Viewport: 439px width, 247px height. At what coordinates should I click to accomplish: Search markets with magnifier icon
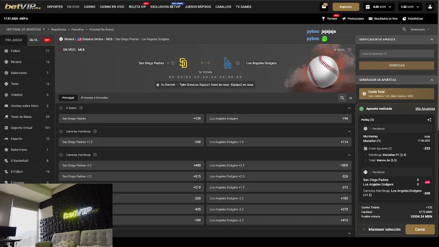[x=342, y=98]
